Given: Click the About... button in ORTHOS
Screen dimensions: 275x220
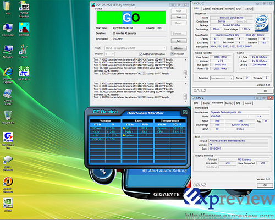Looking at the screenshot, I should click(x=179, y=48).
